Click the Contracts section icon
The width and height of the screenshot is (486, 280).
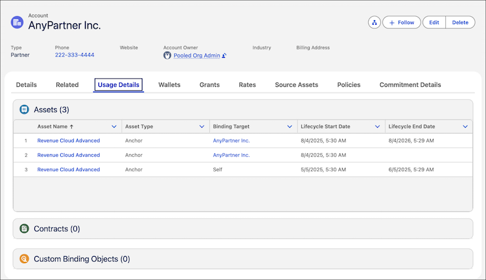coord(24,229)
